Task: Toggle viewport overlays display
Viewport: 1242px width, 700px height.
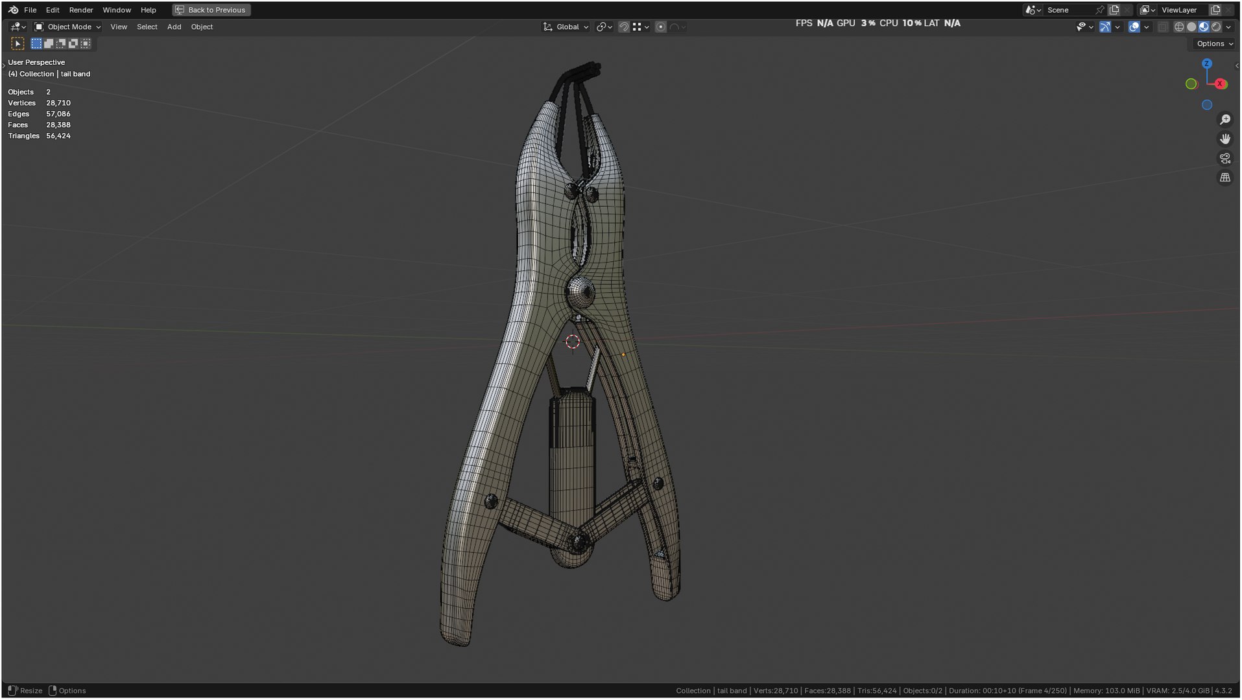Action: click(1134, 27)
